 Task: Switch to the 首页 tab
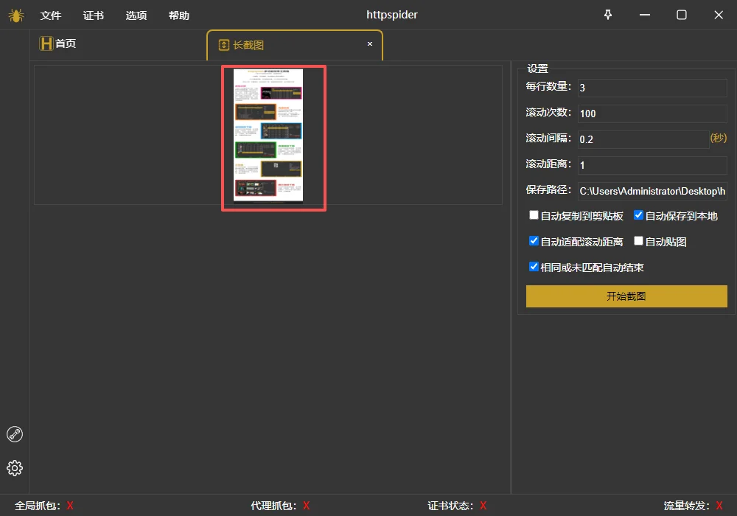point(117,44)
